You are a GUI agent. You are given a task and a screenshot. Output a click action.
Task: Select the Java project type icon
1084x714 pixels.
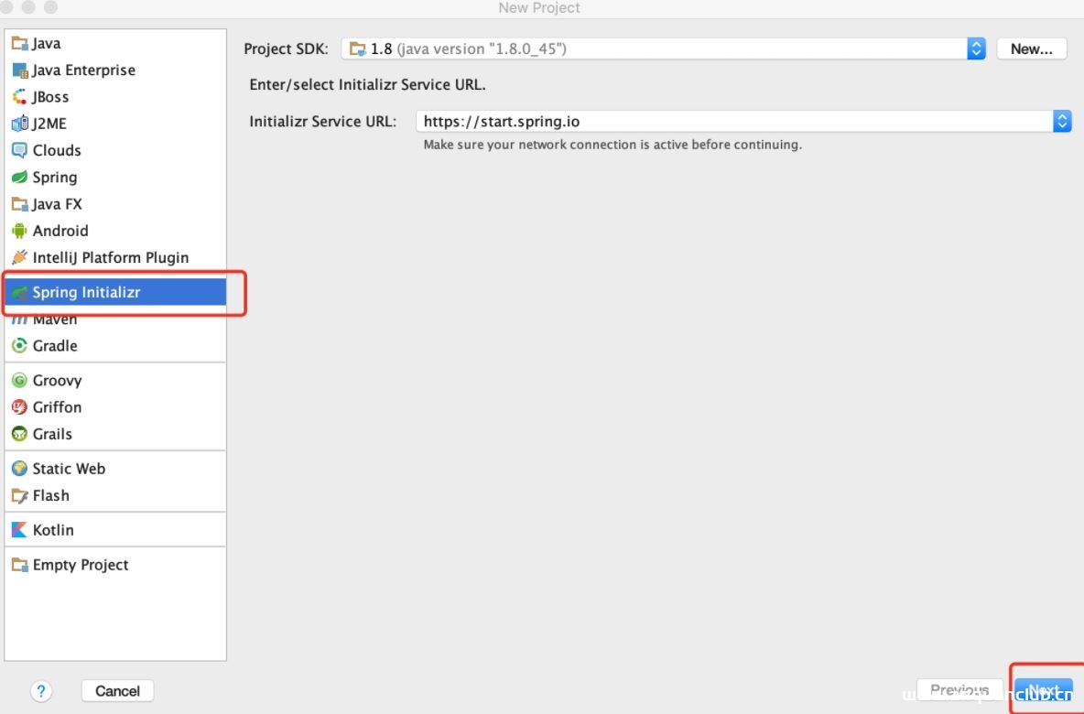[19, 44]
